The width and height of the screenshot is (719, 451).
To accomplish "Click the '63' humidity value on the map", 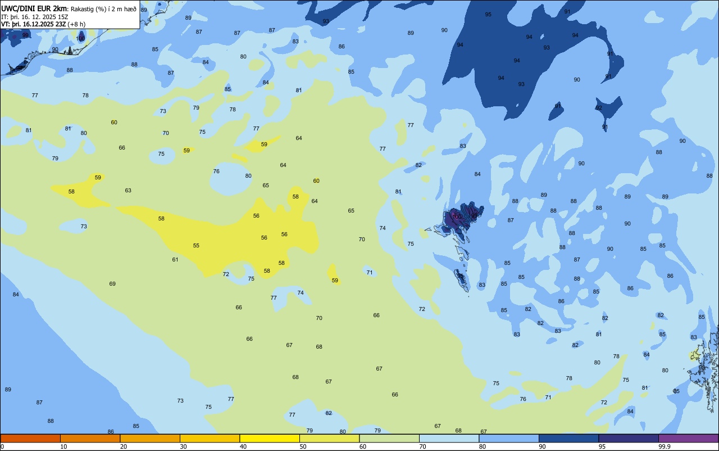I will [x=128, y=191].
